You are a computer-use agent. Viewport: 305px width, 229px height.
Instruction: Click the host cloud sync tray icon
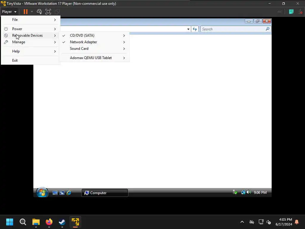251,222
